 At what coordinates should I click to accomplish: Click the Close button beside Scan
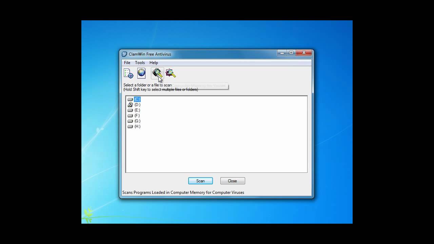click(x=233, y=181)
